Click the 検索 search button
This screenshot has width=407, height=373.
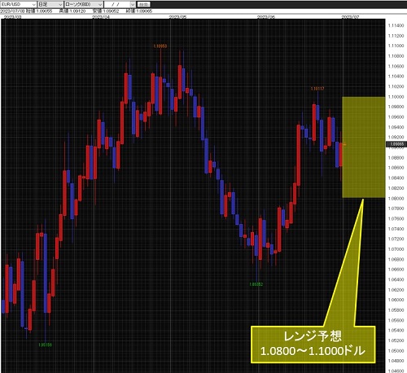point(143,4)
